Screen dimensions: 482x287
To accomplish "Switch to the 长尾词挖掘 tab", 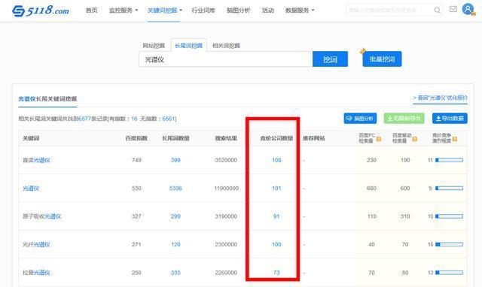I will coord(188,46).
